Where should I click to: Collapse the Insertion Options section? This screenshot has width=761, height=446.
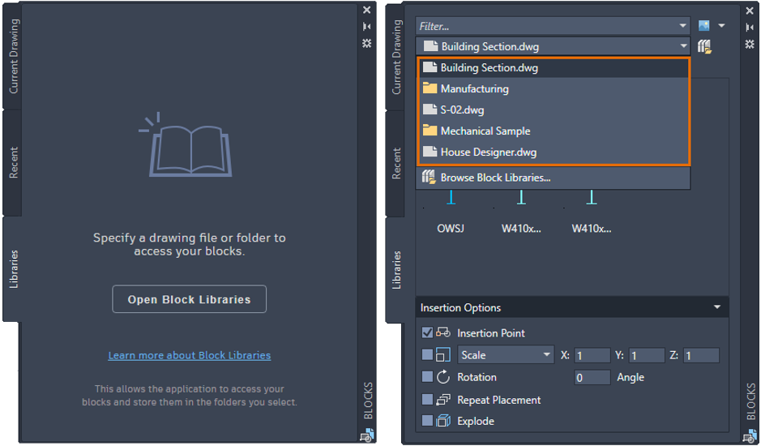click(x=717, y=307)
